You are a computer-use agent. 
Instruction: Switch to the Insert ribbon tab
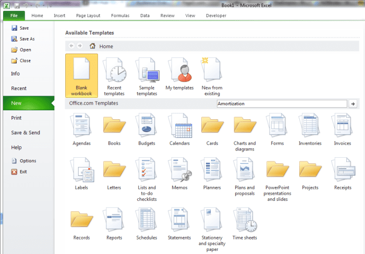point(59,16)
